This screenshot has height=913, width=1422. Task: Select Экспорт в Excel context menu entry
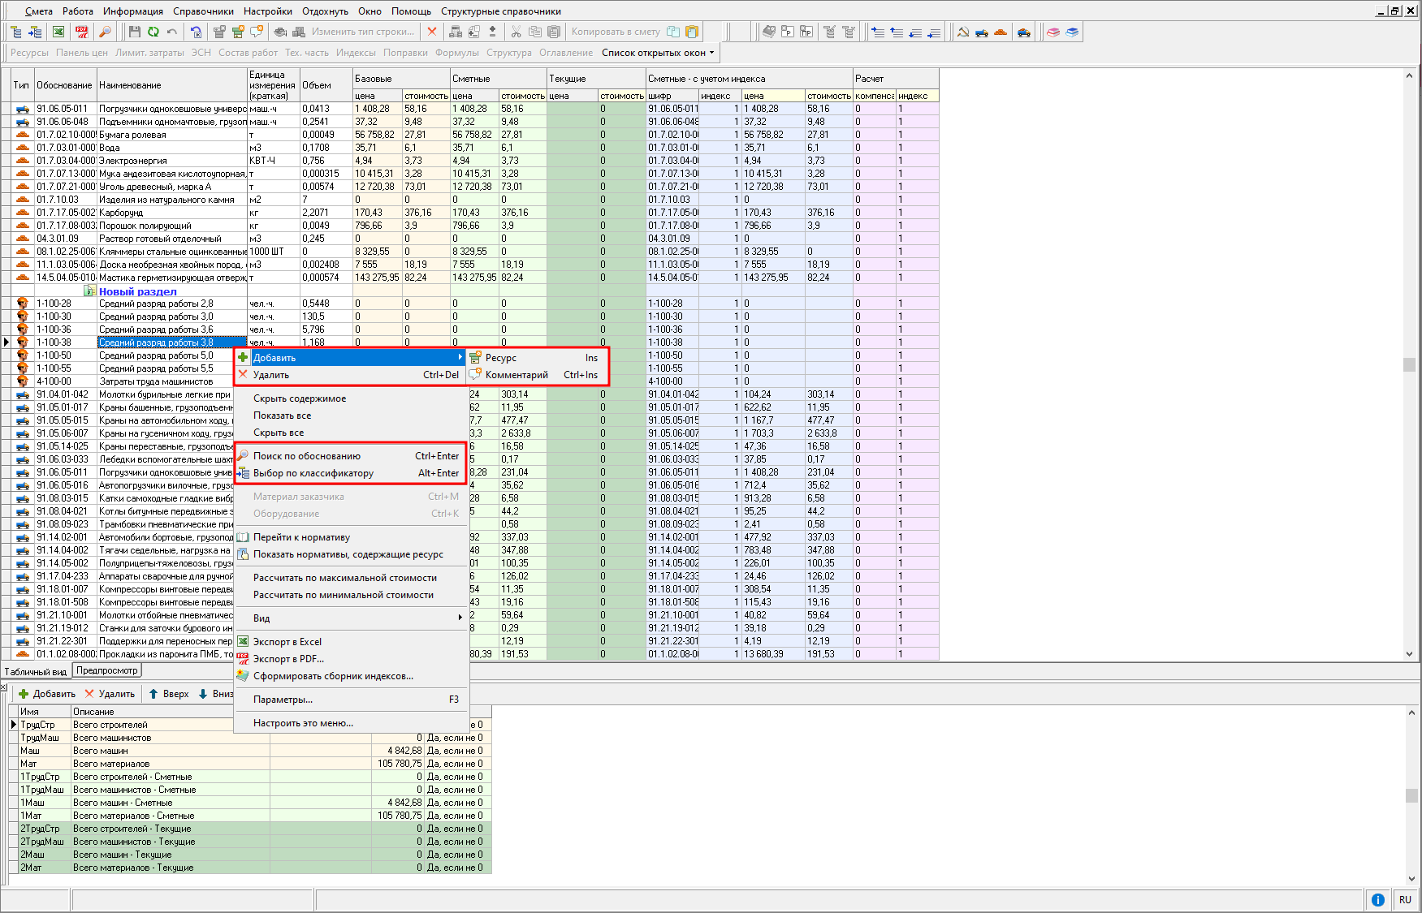pyautogui.click(x=287, y=642)
